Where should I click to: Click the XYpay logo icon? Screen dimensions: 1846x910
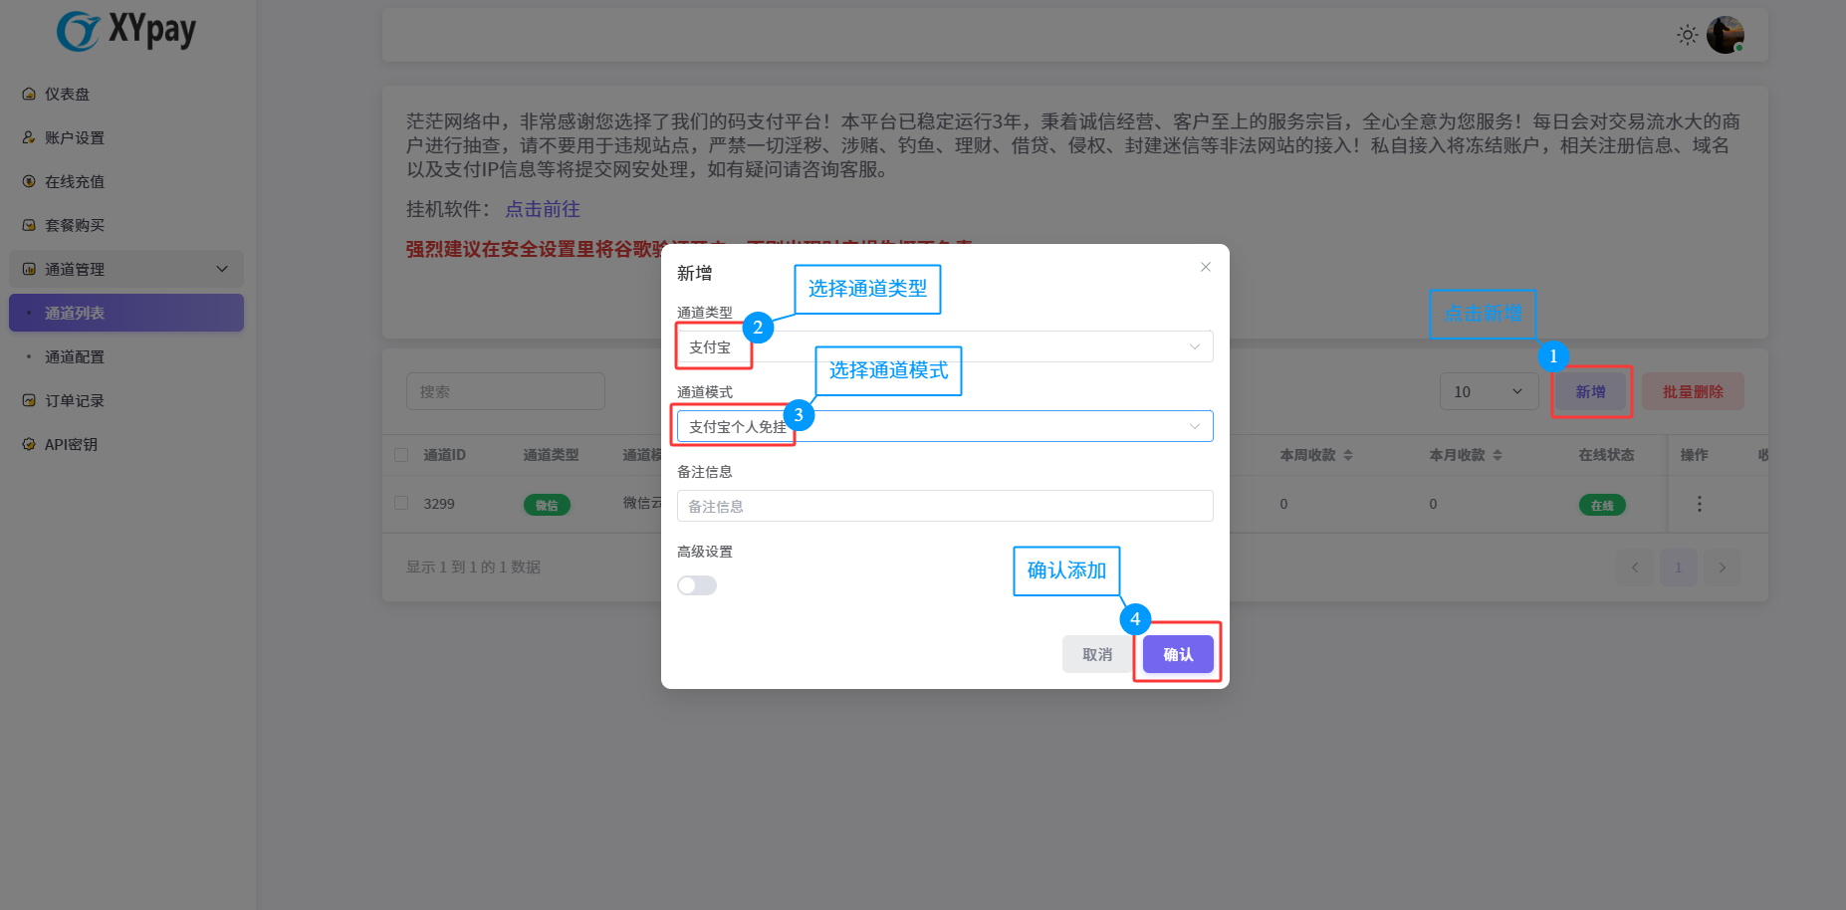coord(78,31)
